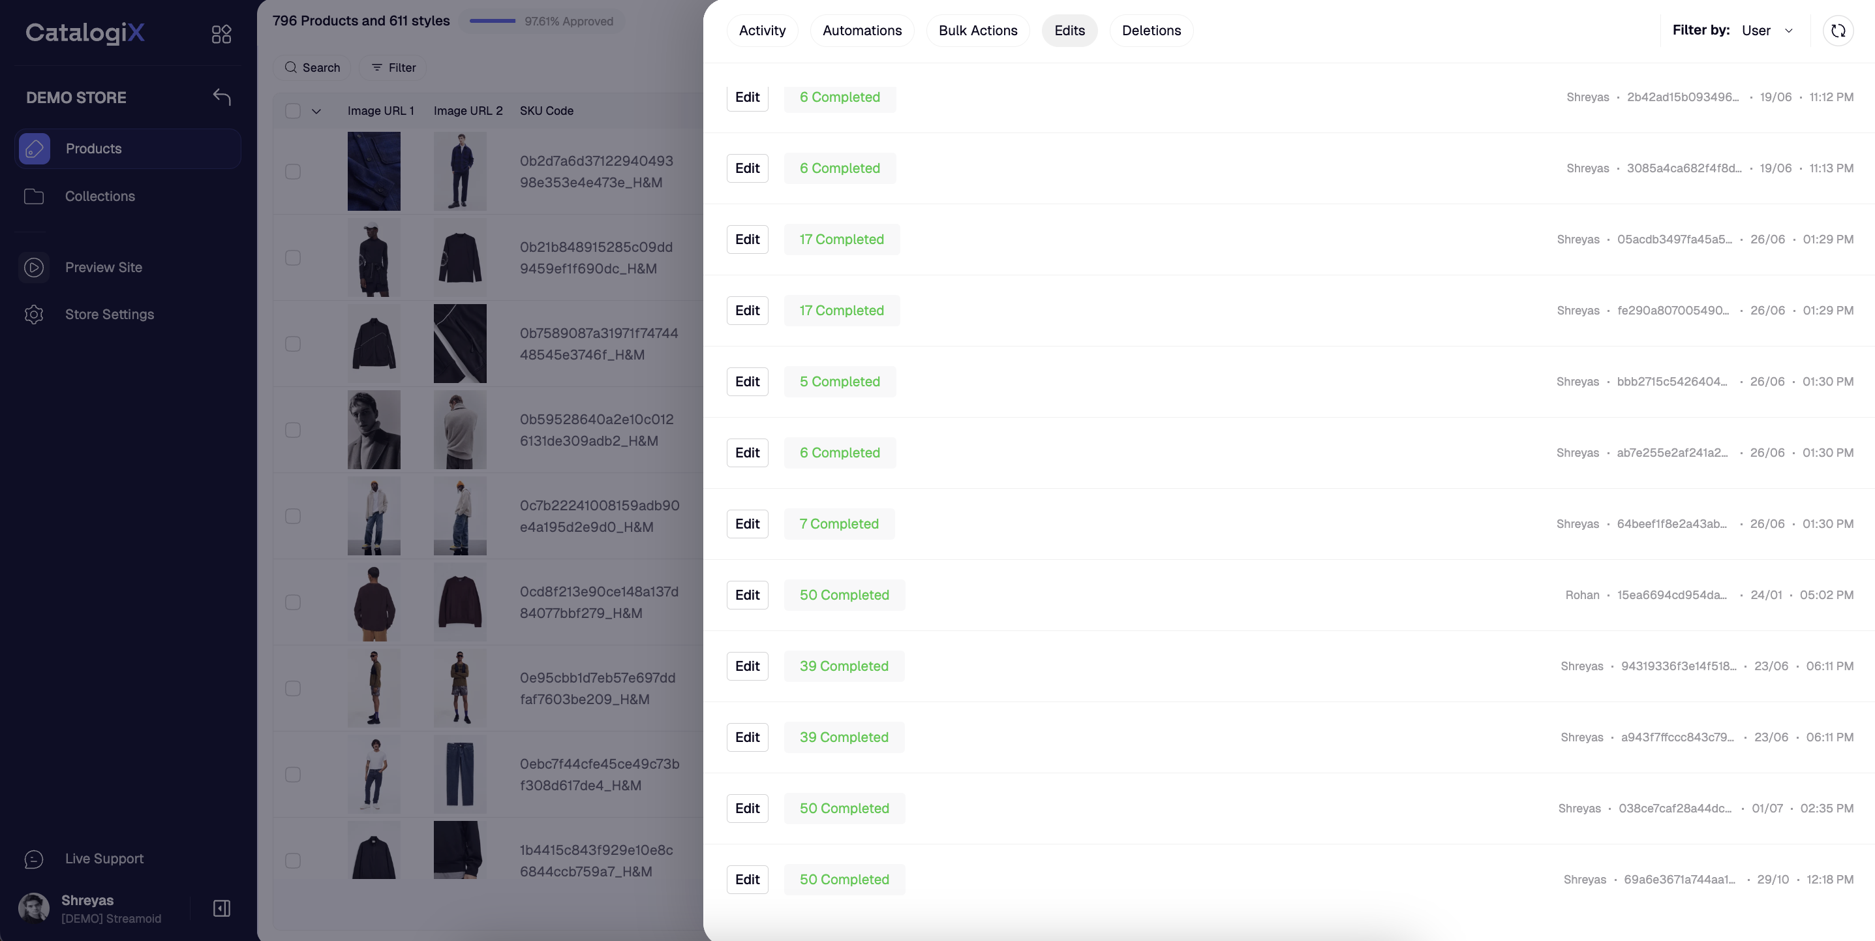The image size is (1875, 941).
Task: Open Preview Site from the sidebar
Action: click(103, 268)
